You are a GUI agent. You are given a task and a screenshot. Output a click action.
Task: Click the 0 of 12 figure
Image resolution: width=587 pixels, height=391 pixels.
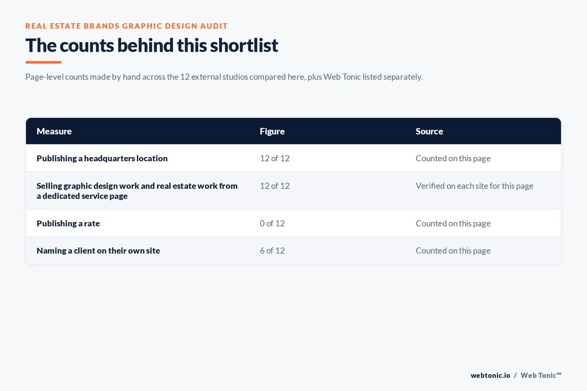(x=272, y=224)
